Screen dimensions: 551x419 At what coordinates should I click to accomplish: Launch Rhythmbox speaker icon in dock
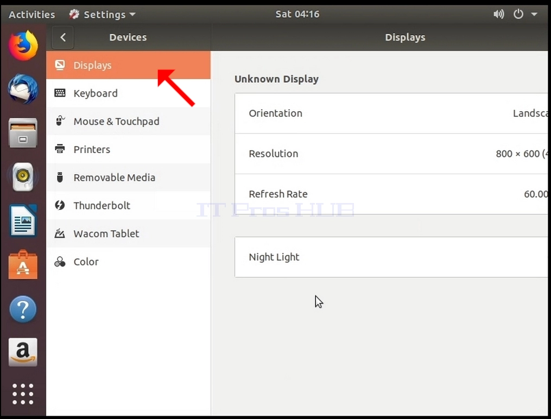(23, 176)
